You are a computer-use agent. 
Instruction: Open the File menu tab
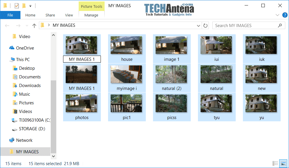click(x=10, y=15)
